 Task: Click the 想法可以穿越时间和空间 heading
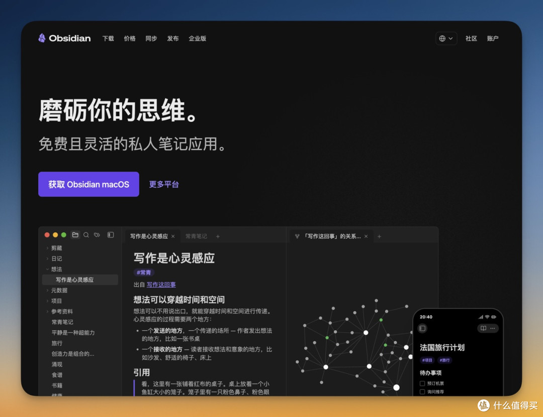pyautogui.click(x=179, y=300)
